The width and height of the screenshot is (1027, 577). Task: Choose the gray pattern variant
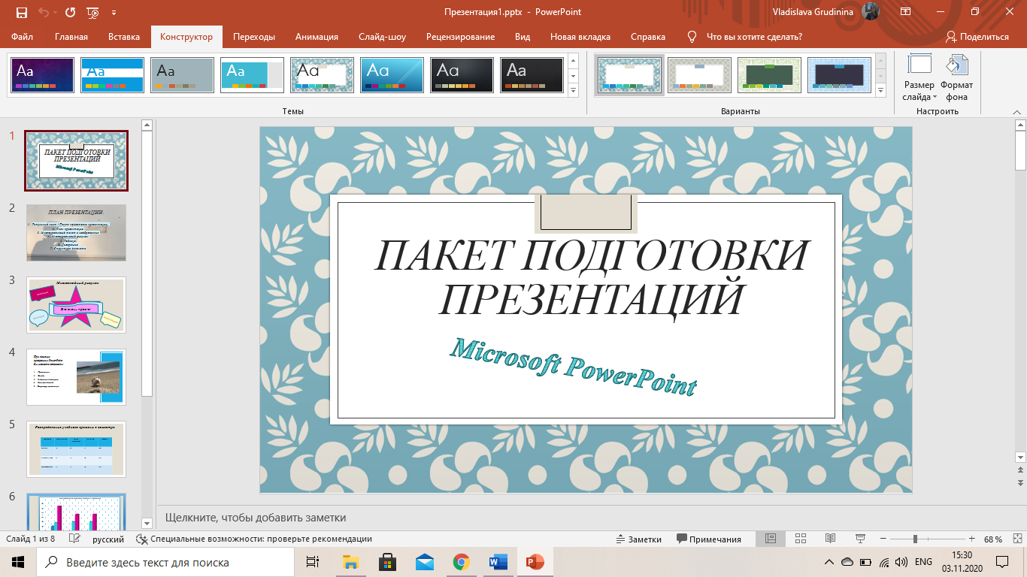click(x=700, y=75)
